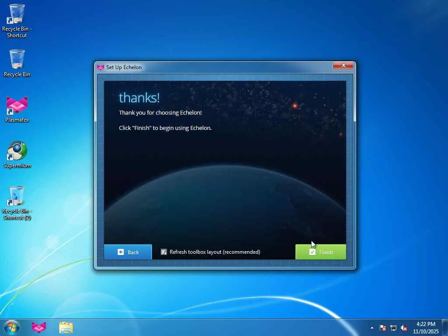Select the Recycle Bin - Shortcut icon
The width and height of the screenshot is (448, 336).
(x=17, y=21)
